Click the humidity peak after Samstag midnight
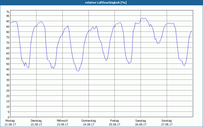Screen dimensions: 203x127 tap(142, 18)
